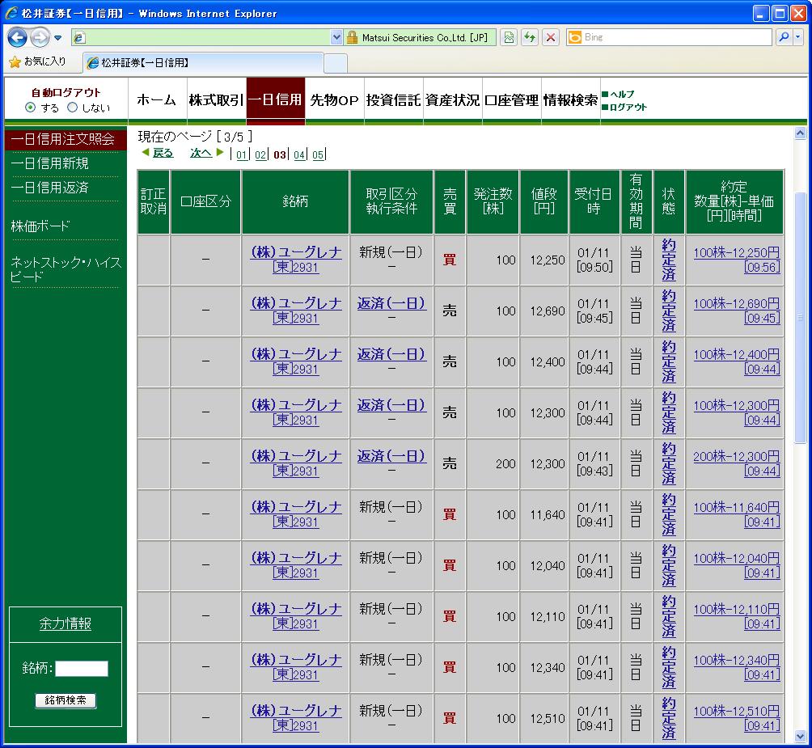812x748 pixels.
Task: Open ユーグレナ stock link in 12,510 row
Action: (296, 718)
